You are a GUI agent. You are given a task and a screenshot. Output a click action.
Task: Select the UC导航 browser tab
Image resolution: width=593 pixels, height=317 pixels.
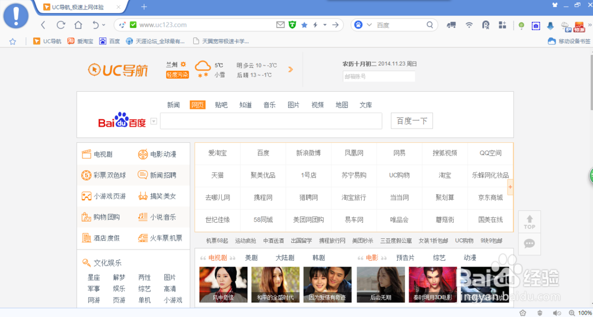pyautogui.click(x=81, y=7)
